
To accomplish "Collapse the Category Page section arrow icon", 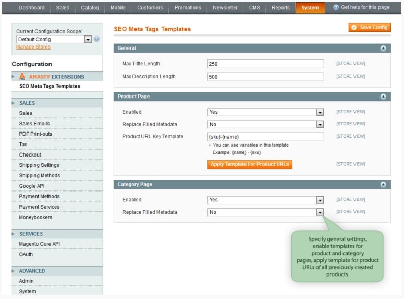I will coord(383,184).
